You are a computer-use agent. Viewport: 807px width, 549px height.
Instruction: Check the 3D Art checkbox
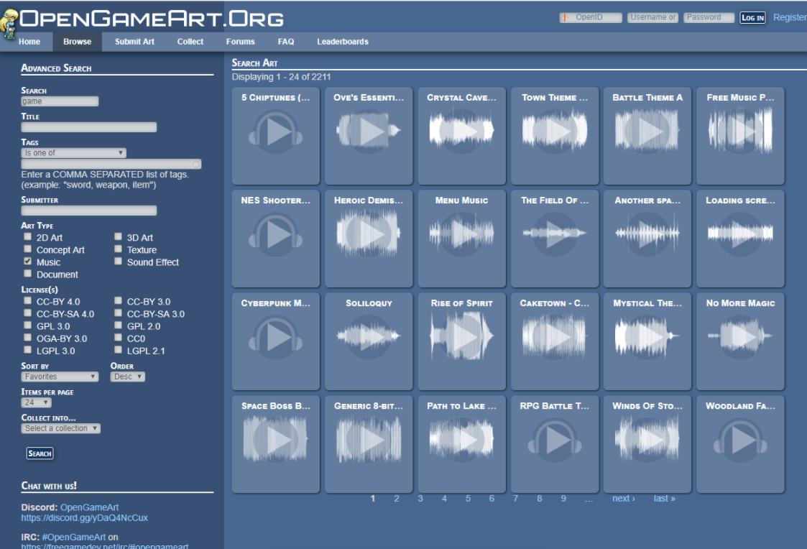(119, 236)
